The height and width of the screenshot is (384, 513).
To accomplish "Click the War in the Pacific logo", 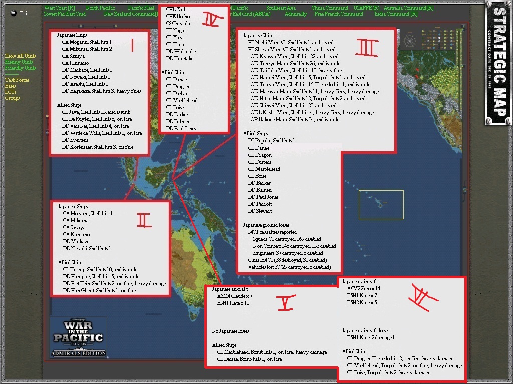I will pos(79,337).
